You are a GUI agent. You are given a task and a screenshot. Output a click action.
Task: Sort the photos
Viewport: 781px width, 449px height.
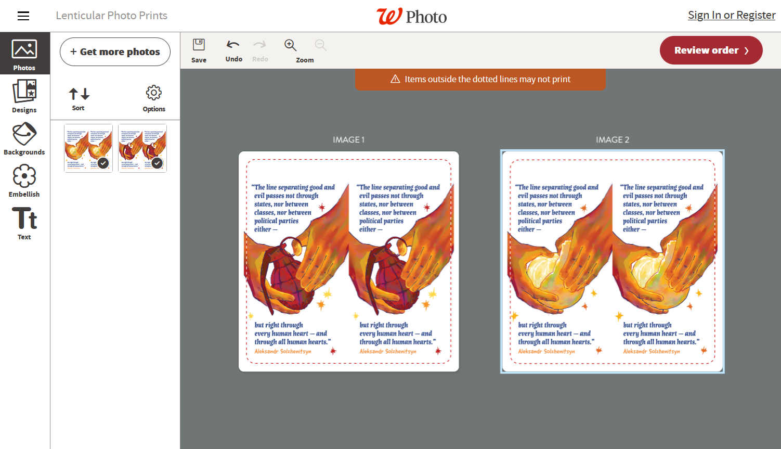point(79,99)
